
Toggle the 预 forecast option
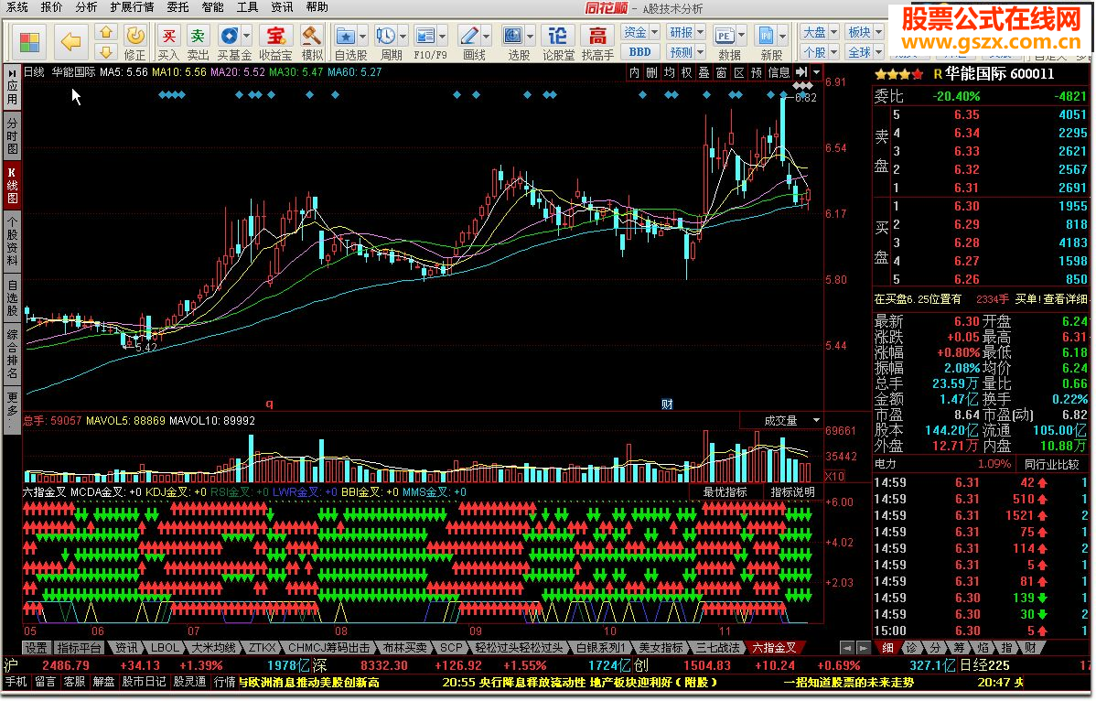[757, 72]
